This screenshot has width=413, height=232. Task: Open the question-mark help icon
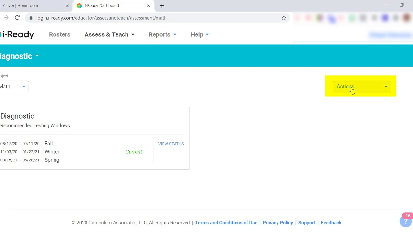pos(405,221)
